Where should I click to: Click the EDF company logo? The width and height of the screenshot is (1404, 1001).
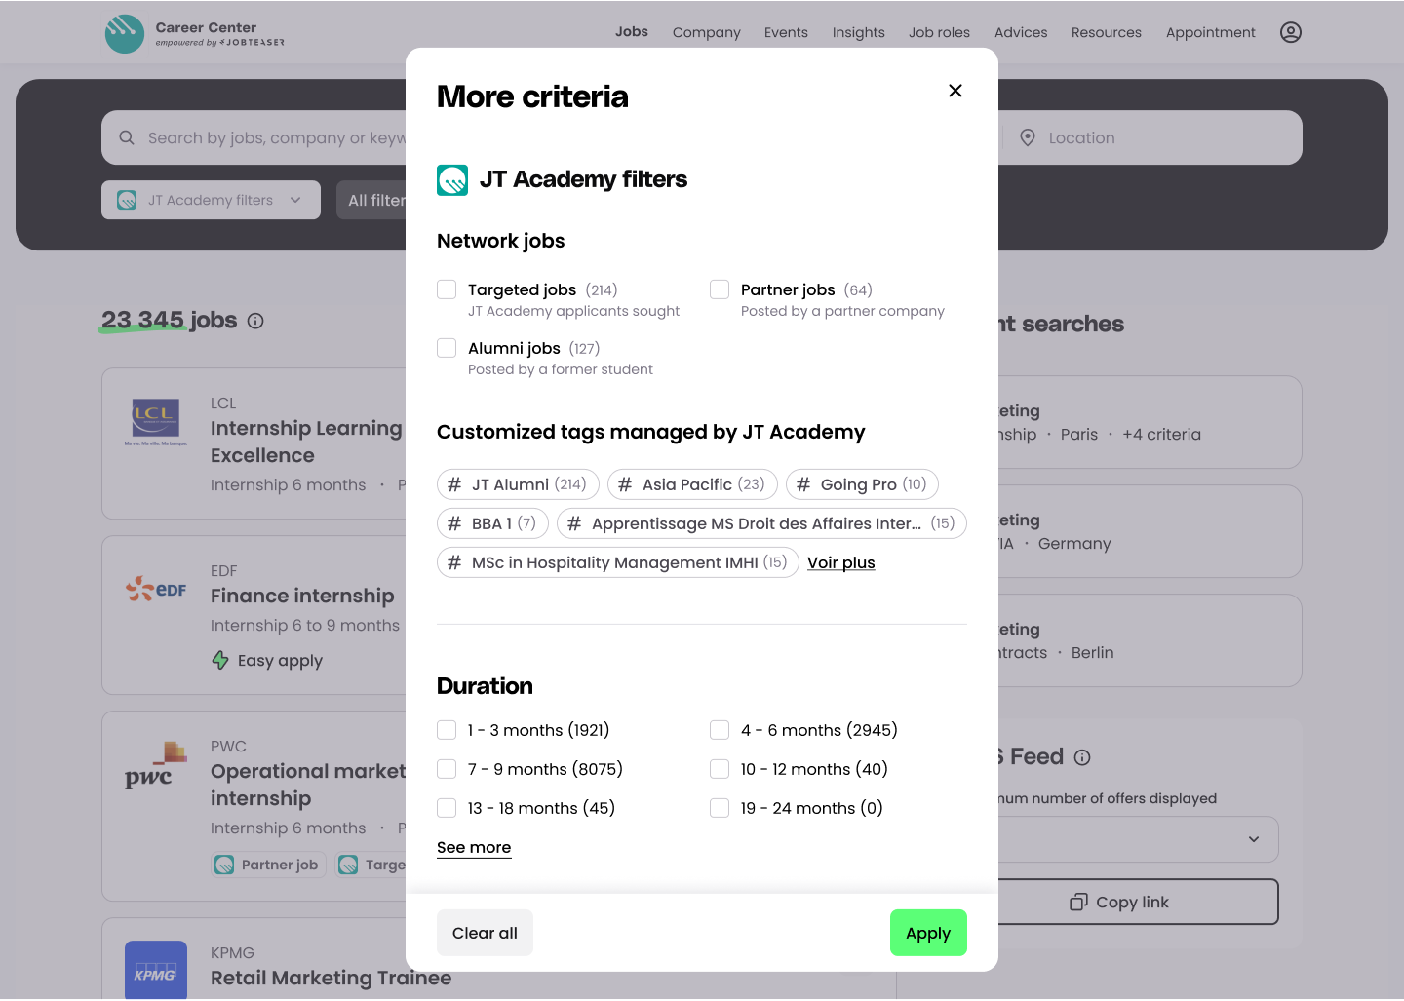click(x=156, y=589)
